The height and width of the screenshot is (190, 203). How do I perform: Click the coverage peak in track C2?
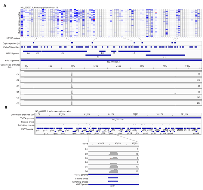coord(72,80)
